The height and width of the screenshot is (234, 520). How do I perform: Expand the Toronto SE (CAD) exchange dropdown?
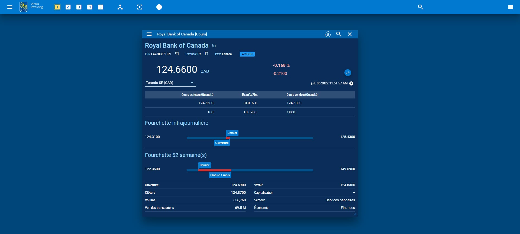pos(192,83)
